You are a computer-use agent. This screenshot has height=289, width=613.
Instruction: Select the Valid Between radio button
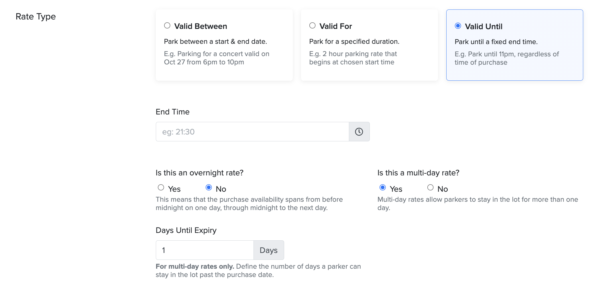[167, 26]
